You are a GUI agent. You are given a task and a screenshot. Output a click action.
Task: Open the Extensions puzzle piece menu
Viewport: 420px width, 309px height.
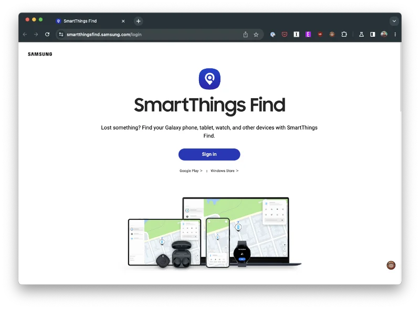(x=344, y=35)
